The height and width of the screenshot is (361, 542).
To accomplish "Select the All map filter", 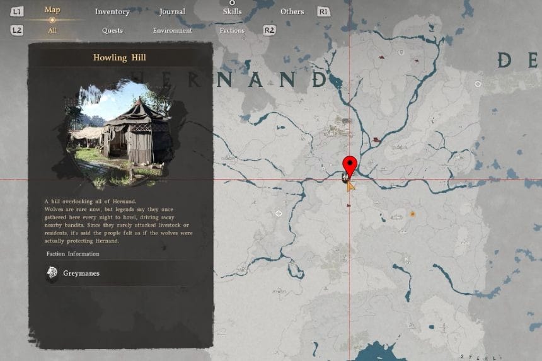I will (x=52, y=30).
